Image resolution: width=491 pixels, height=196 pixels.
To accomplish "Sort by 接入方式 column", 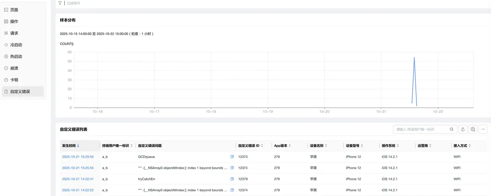I will 470,146.
